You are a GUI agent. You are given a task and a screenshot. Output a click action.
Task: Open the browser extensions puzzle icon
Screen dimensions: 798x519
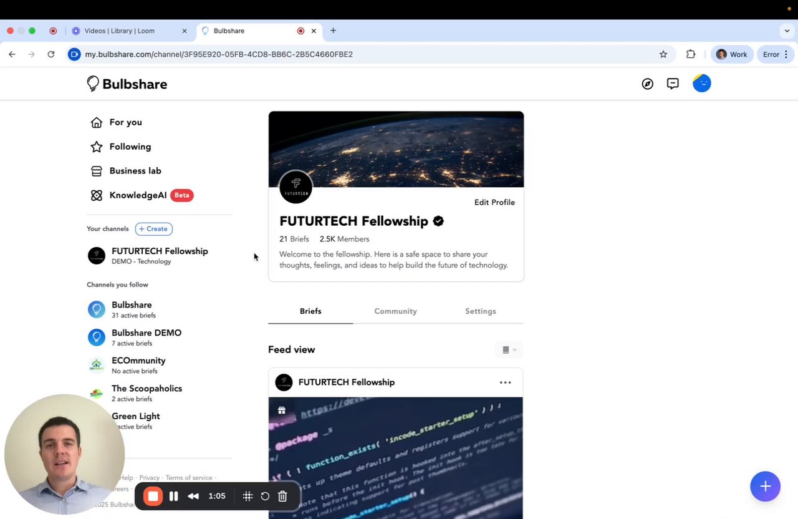coord(691,54)
